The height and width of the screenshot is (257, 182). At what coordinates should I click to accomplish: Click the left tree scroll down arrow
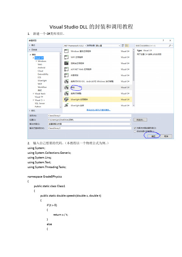pos(61,107)
